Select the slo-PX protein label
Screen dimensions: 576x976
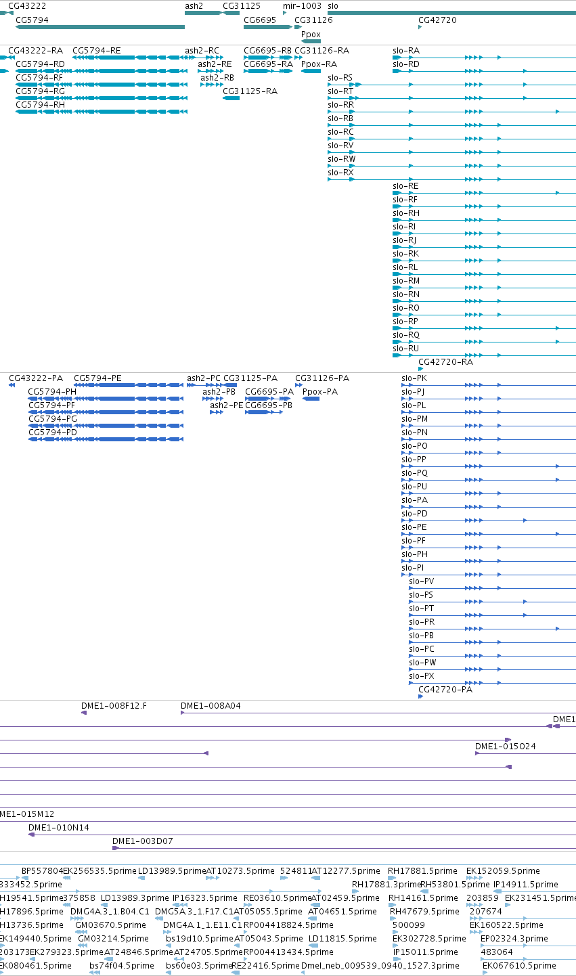[422, 676]
